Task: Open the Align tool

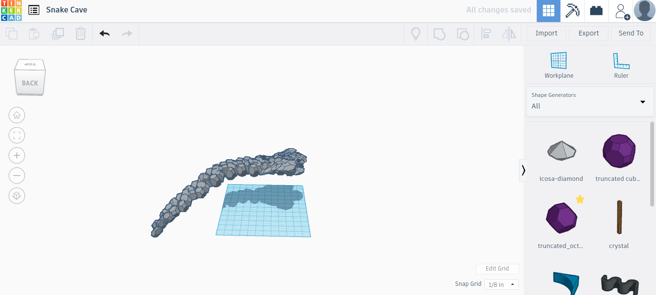Action: pyautogui.click(x=486, y=34)
